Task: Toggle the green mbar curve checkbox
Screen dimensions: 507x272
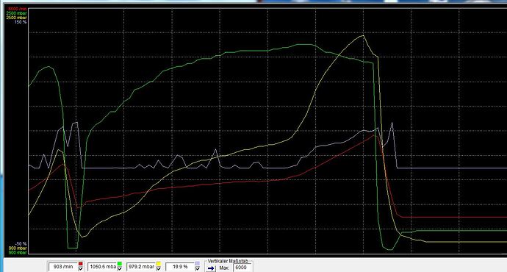Action: [x=120, y=268]
